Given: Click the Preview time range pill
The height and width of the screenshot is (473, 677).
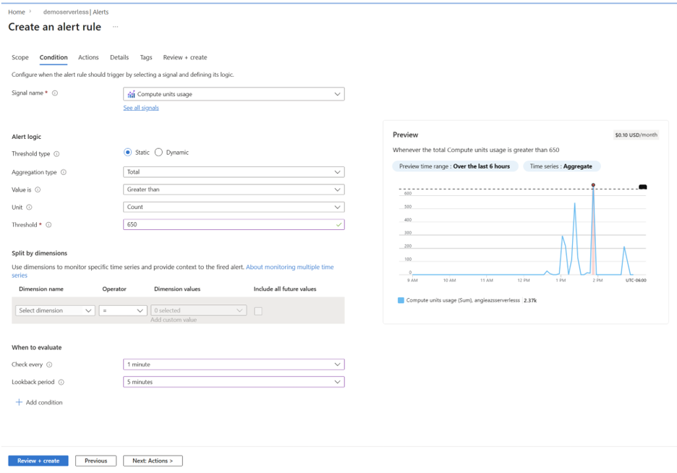Looking at the screenshot, I should 455,166.
